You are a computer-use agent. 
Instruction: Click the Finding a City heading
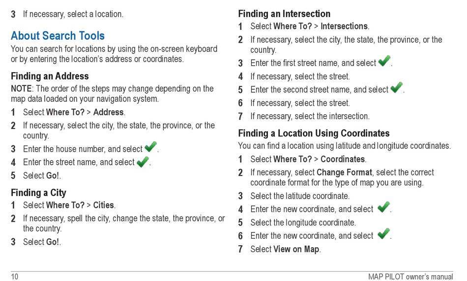pyautogui.click(x=38, y=193)
